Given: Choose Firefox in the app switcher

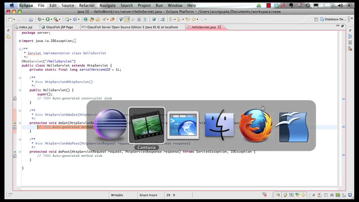Looking at the screenshot, I should point(256,125).
